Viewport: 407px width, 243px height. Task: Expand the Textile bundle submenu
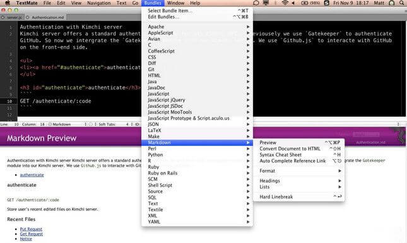[198, 210]
